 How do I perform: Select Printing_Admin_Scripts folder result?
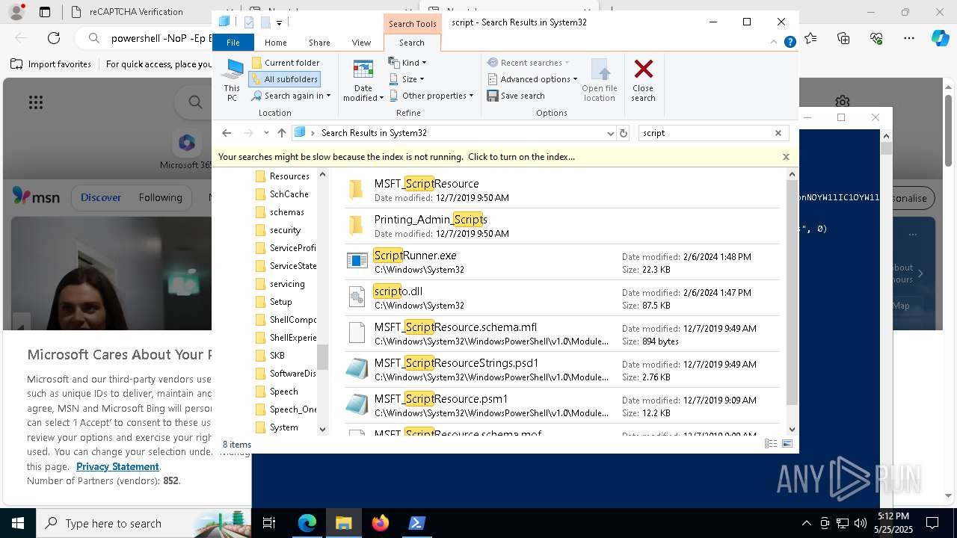[562, 226]
